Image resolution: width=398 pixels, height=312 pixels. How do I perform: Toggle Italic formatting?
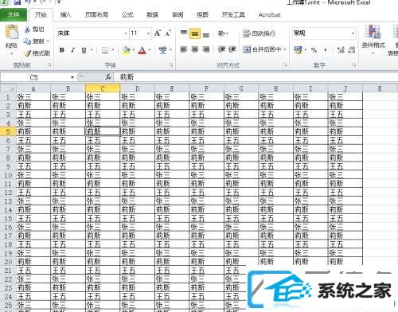point(73,50)
